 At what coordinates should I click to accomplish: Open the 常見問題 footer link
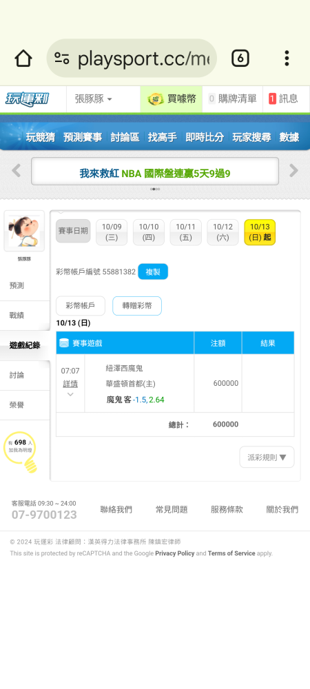pos(172,510)
